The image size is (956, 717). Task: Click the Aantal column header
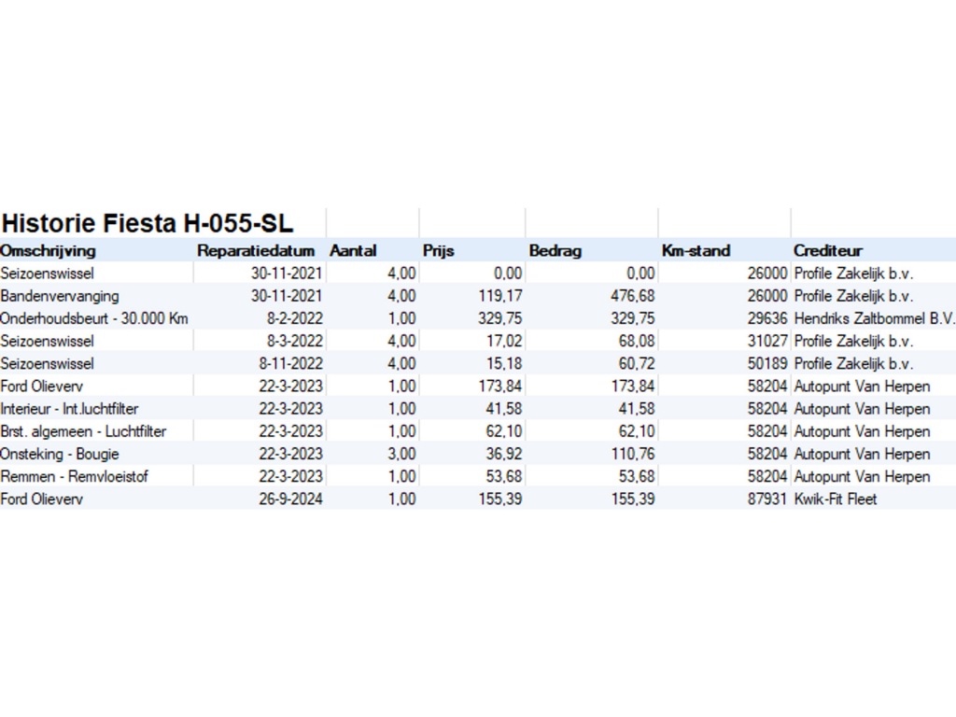coord(353,250)
